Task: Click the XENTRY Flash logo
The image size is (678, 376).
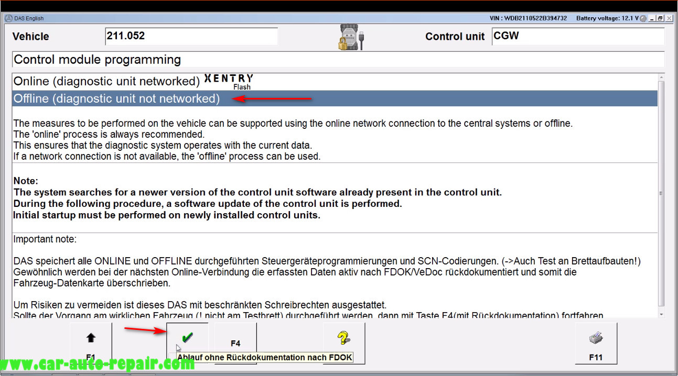Action: (x=229, y=82)
